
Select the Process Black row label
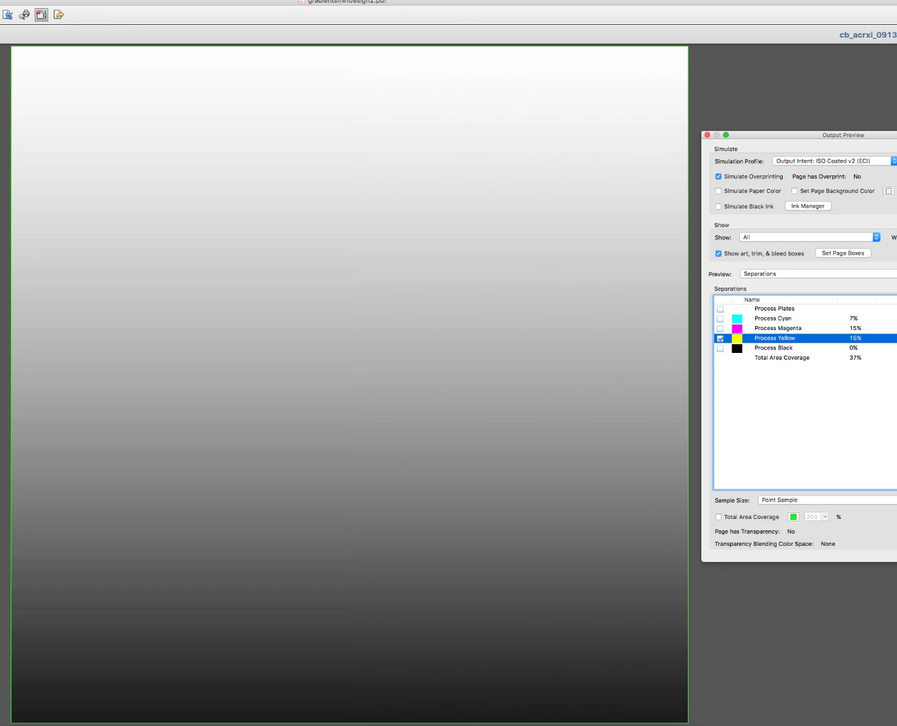[x=773, y=348]
